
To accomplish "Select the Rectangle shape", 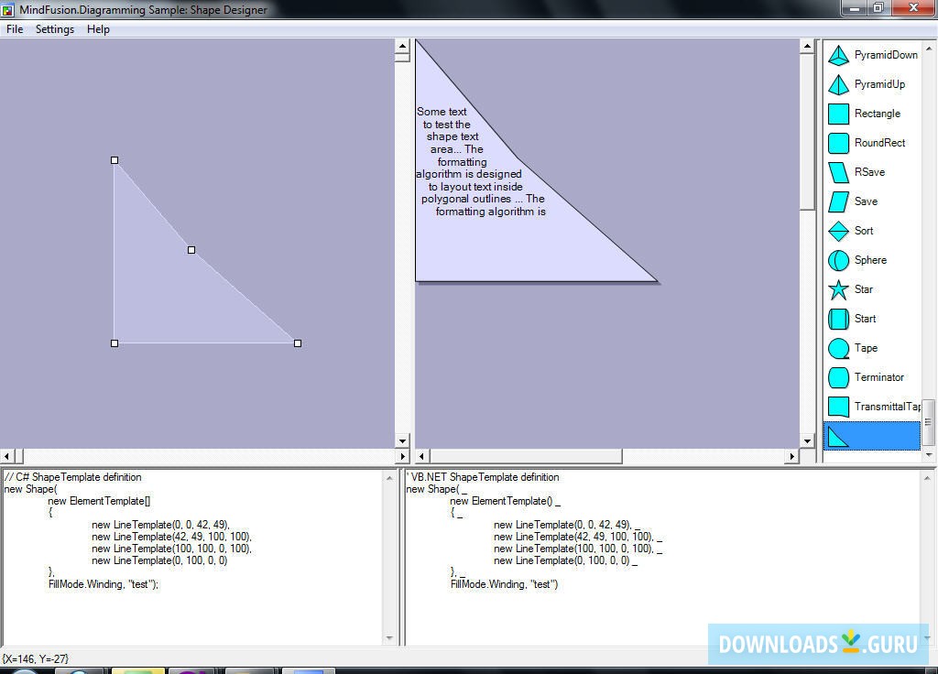I will point(870,114).
